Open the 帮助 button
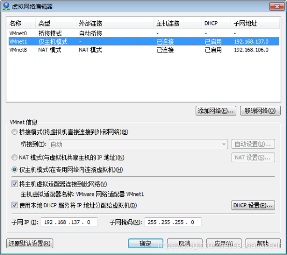This screenshot has width=287, height=255. tap(263, 244)
